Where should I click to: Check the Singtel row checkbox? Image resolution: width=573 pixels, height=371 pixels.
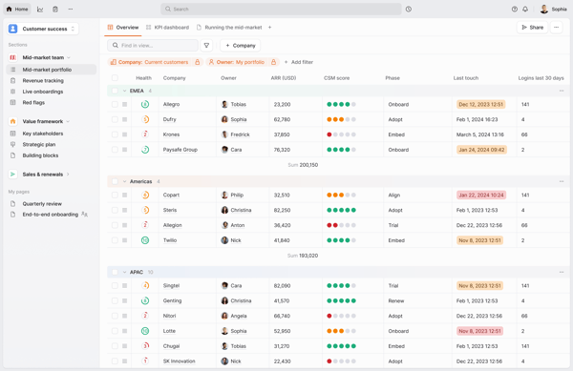pyautogui.click(x=115, y=285)
